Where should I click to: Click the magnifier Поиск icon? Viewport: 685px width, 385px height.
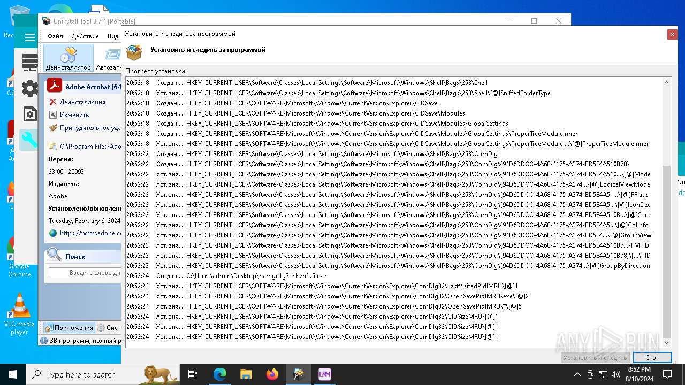click(x=54, y=255)
